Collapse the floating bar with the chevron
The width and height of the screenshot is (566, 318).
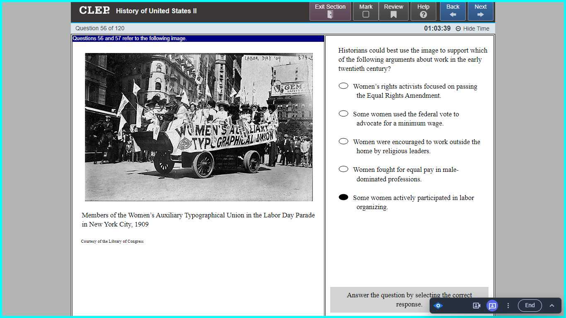(551, 306)
